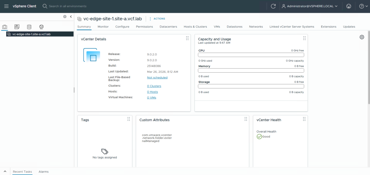Click the vSphere Client title
This screenshot has height=175, width=370.
25,6
